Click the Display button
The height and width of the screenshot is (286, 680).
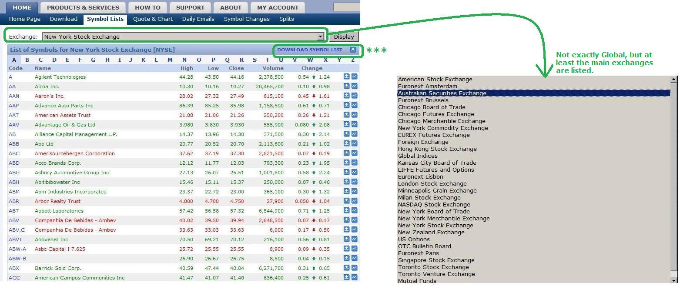[x=344, y=36]
